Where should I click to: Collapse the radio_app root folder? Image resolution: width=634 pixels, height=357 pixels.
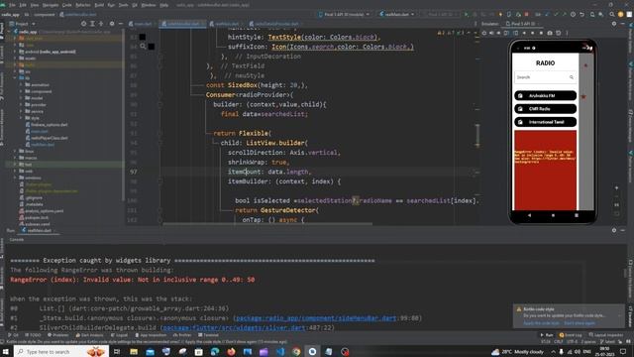point(10,32)
